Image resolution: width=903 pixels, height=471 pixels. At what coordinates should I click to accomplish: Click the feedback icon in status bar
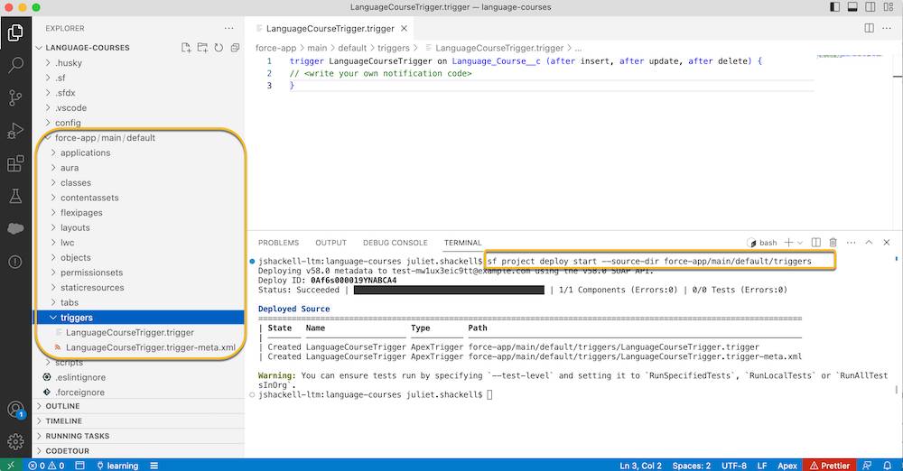pyautogui.click(x=867, y=466)
